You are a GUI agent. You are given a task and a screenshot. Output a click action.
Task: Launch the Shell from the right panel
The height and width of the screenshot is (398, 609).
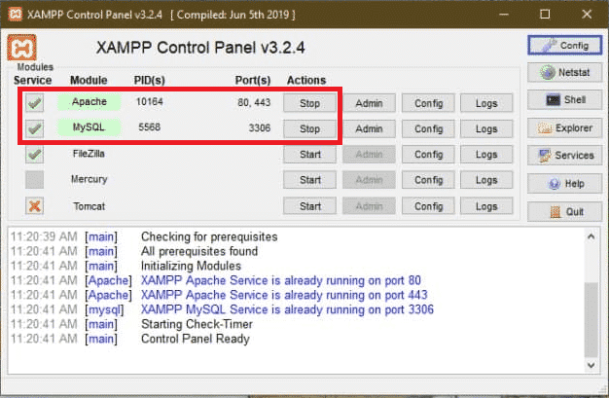564,100
